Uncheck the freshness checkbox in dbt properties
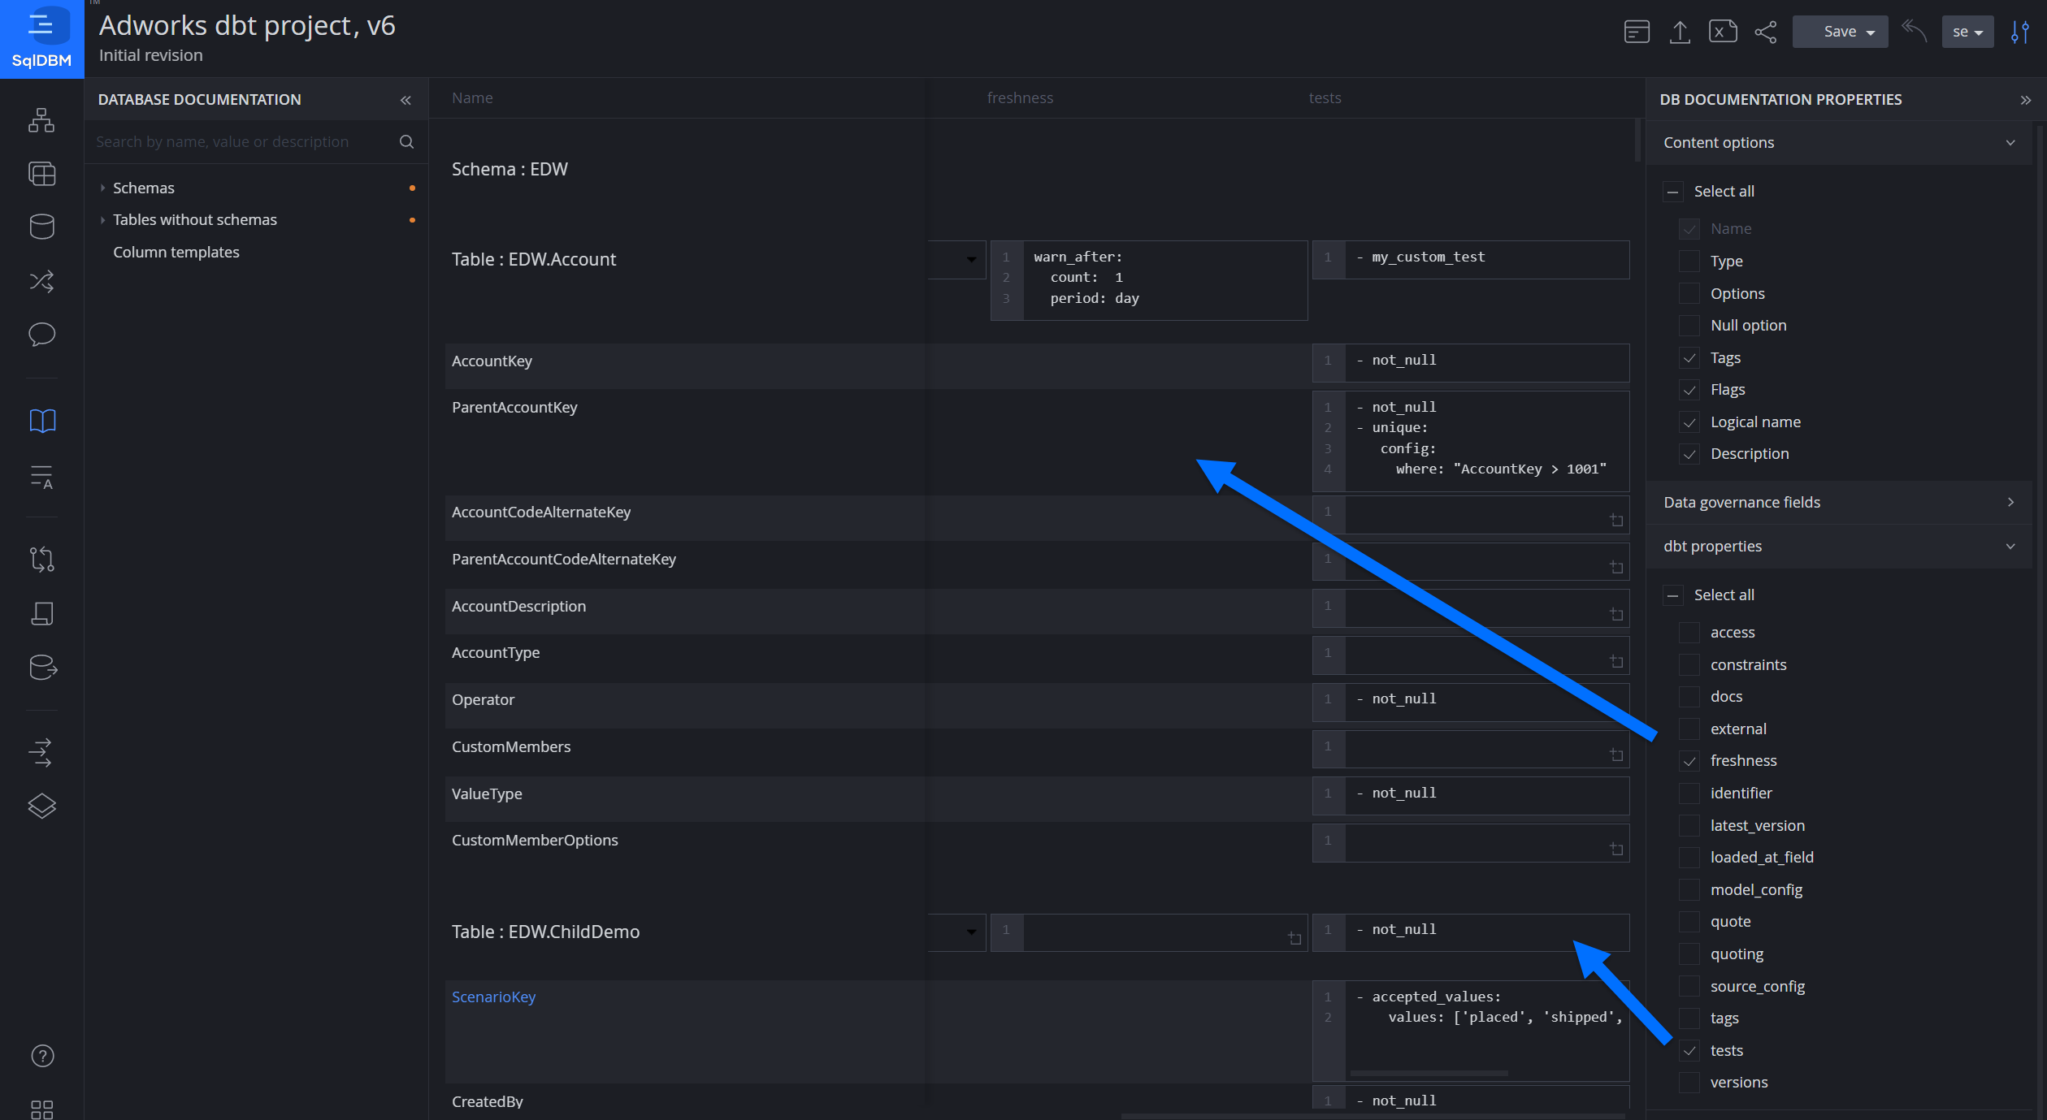Viewport: 2047px width, 1120px height. coord(1689,761)
